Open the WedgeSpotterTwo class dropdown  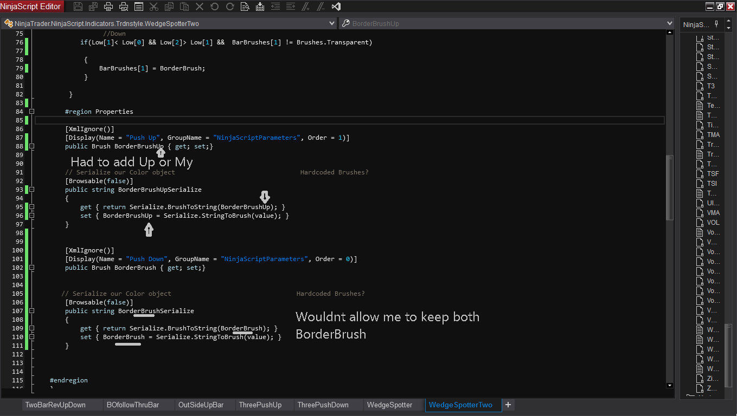pyautogui.click(x=332, y=23)
